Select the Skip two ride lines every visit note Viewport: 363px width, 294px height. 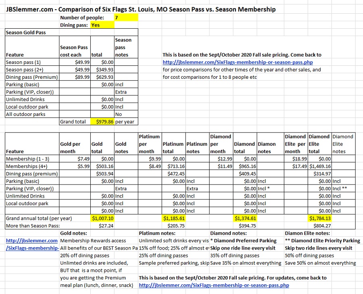coord(319,248)
